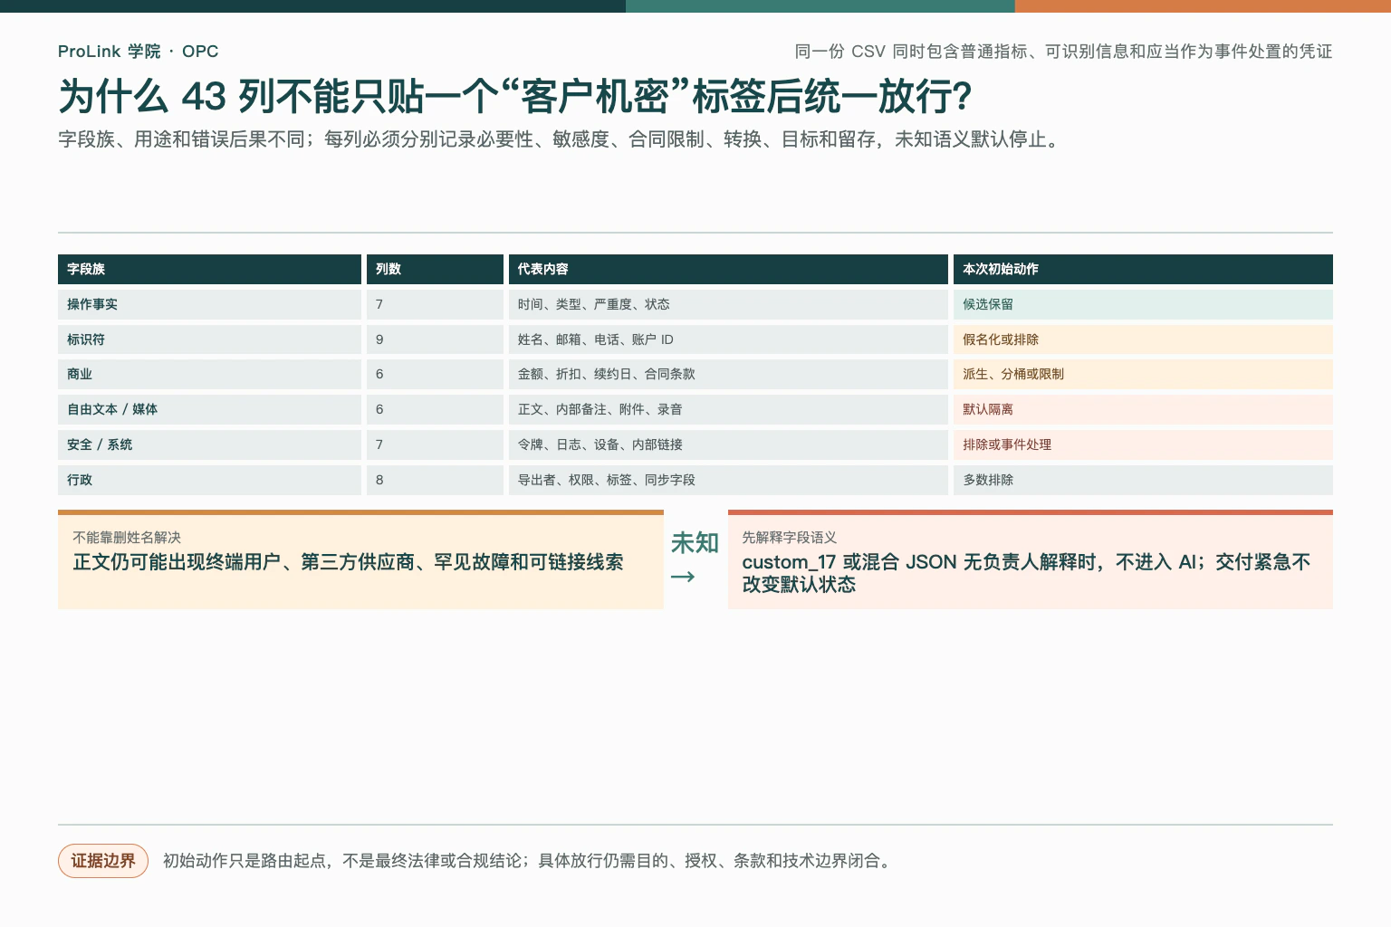Select the 安全 / 系统 row label
Screen dimensions: 1391x927
click(x=209, y=444)
